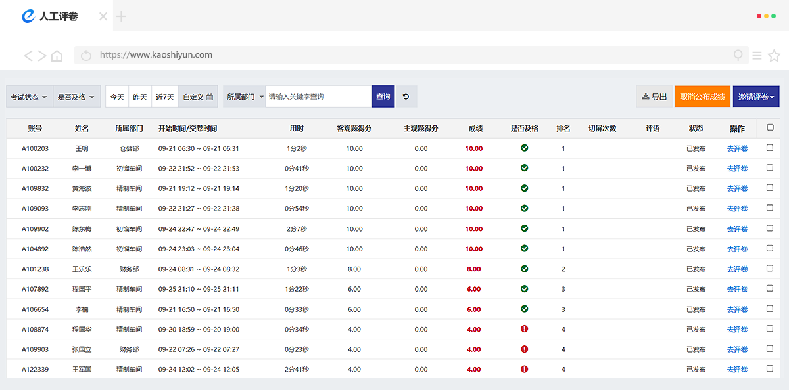This screenshot has height=390, width=789.
Task: Close the 人工评卷 browser tab
Action: click(103, 16)
